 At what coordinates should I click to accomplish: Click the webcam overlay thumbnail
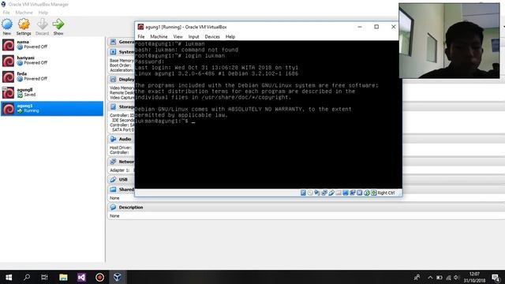(x=449, y=40)
